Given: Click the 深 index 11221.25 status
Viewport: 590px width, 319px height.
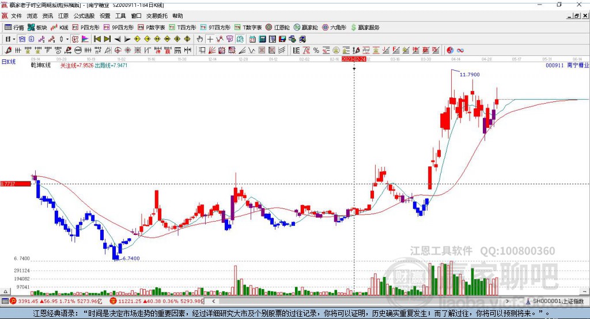Looking at the screenshot, I should point(157,301).
